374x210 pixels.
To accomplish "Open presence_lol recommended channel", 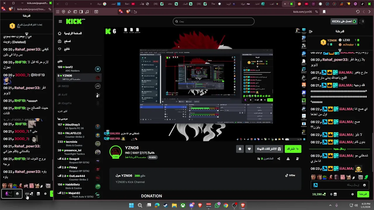I will 79,152.
